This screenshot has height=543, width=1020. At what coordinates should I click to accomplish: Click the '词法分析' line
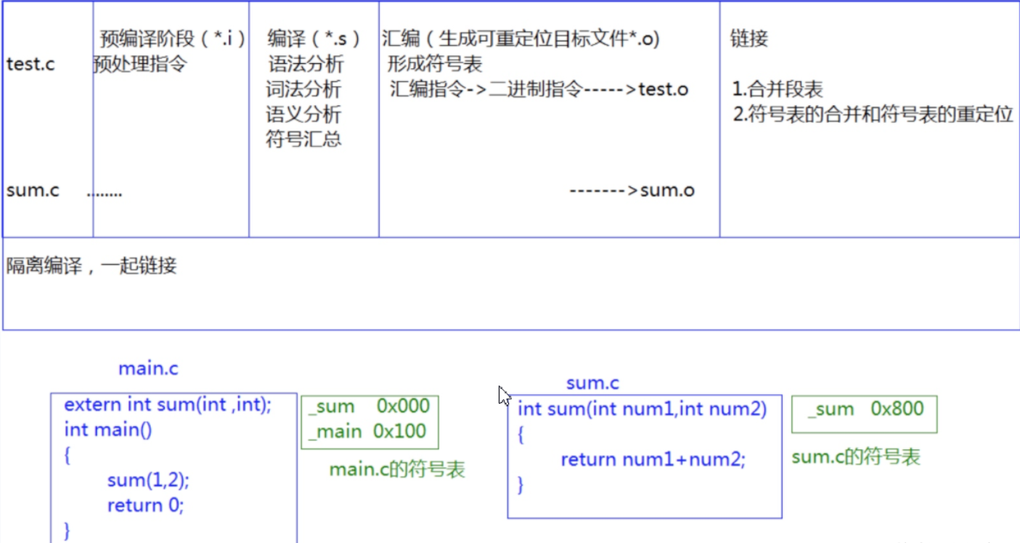pyautogui.click(x=303, y=89)
